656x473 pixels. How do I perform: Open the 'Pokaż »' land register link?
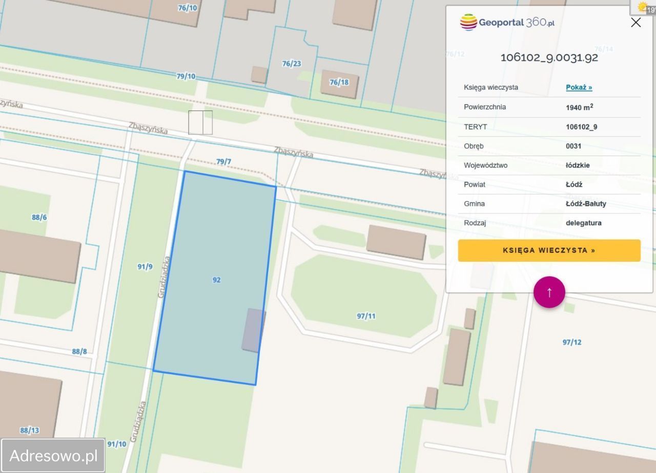point(579,87)
